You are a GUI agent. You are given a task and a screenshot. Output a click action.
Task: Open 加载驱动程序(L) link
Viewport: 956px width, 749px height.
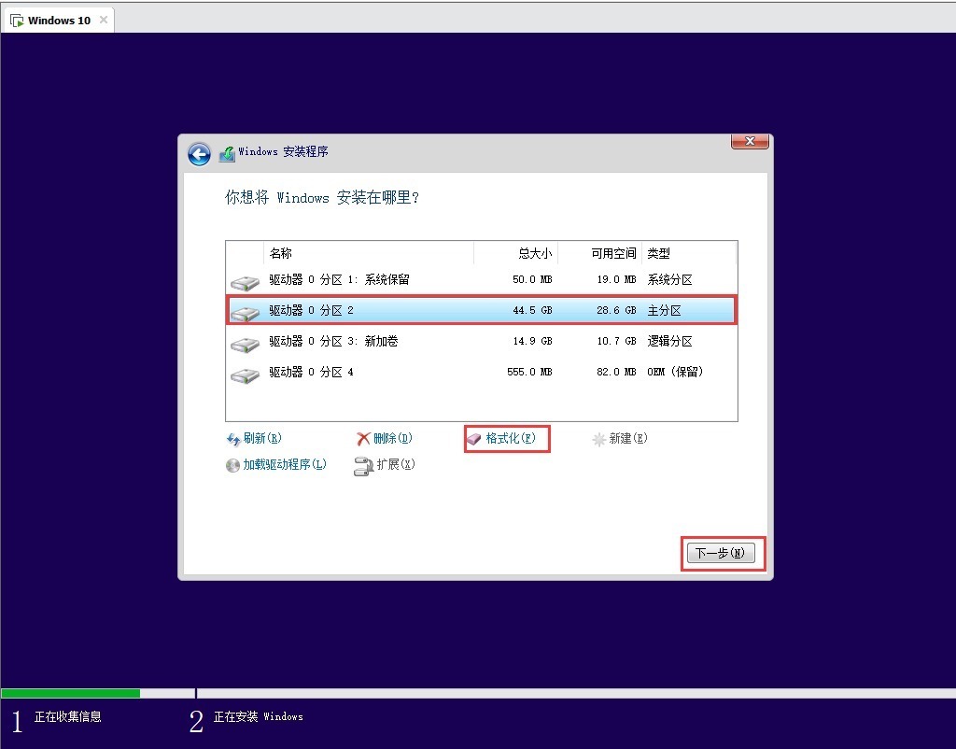pos(285,464)
